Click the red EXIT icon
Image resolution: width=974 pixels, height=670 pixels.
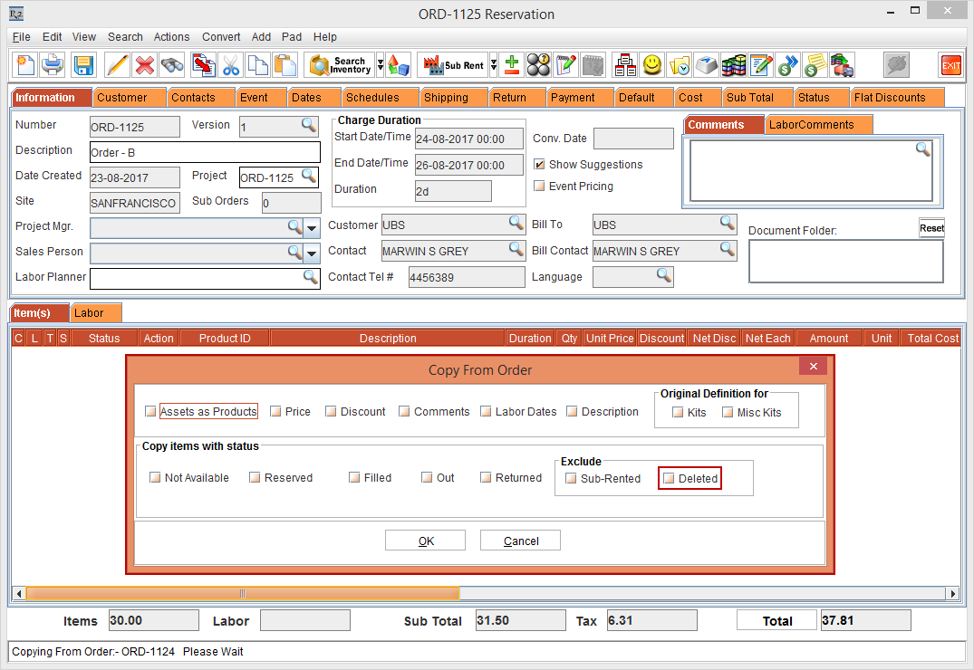(950, 65)
